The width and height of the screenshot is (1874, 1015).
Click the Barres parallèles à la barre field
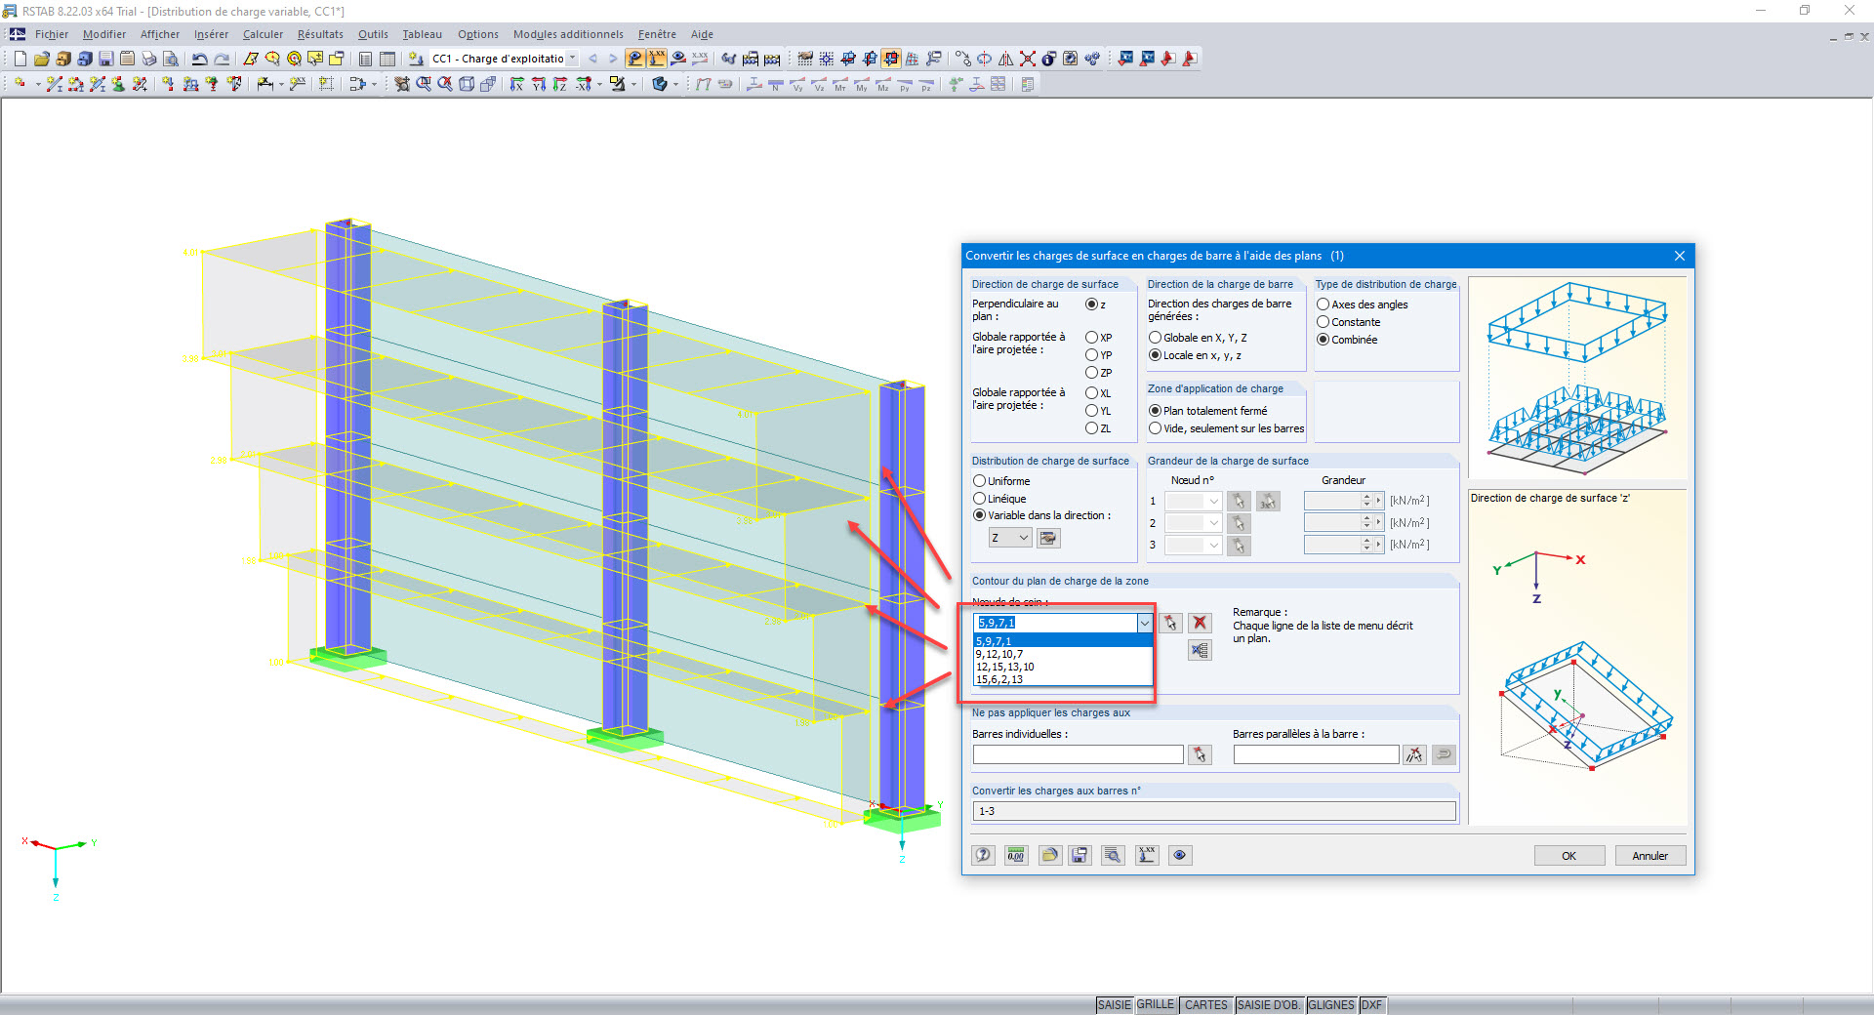pyautogui.click(x=1316, y=754)
